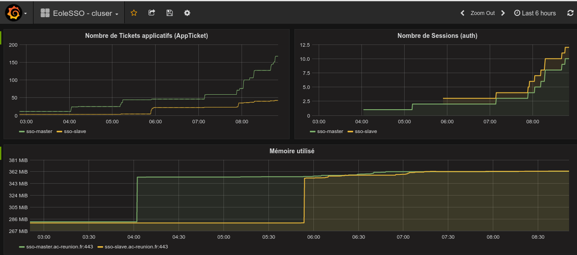The height and width of the screenshot is (255, 577).
Task: Open the Nombre de Tickets applicatifs panel menu
Action: (x=146, y=36)
